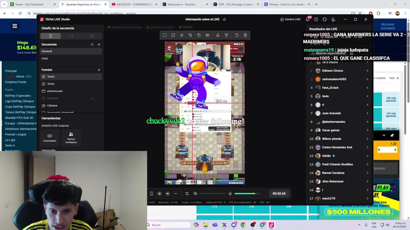This screenshot has width=410, height=230.
Task: Select the second Texto source
Action: [71, 84]
